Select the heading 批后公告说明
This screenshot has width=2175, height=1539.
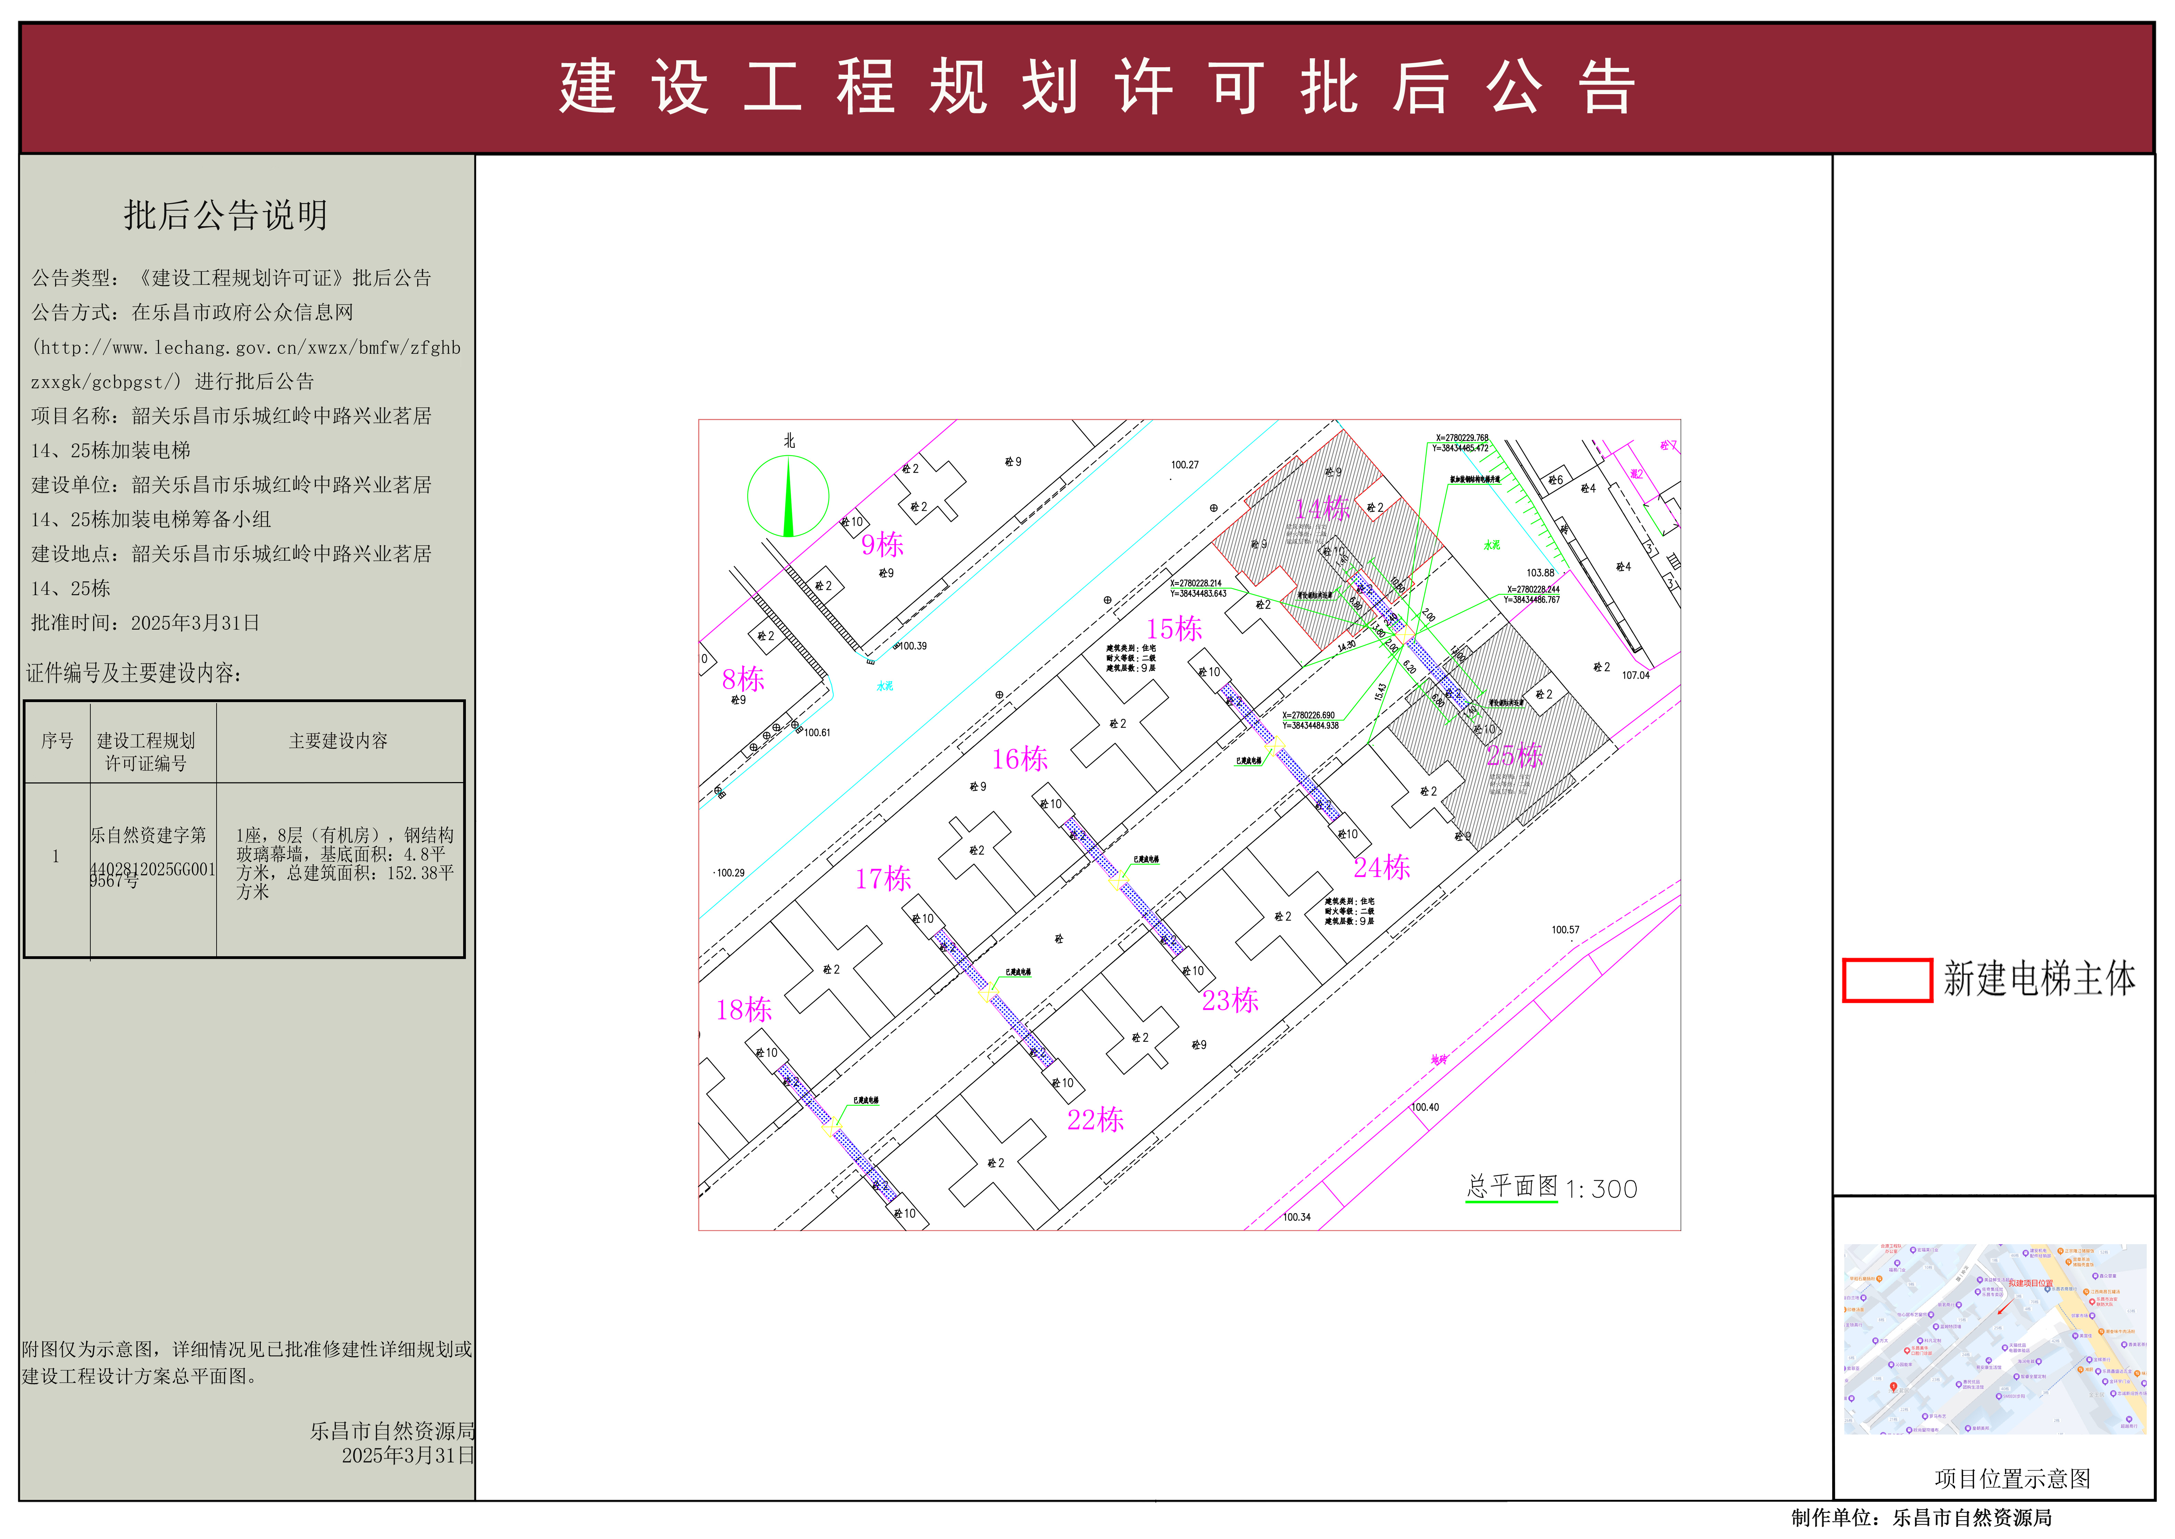click(x=226, y=215)
